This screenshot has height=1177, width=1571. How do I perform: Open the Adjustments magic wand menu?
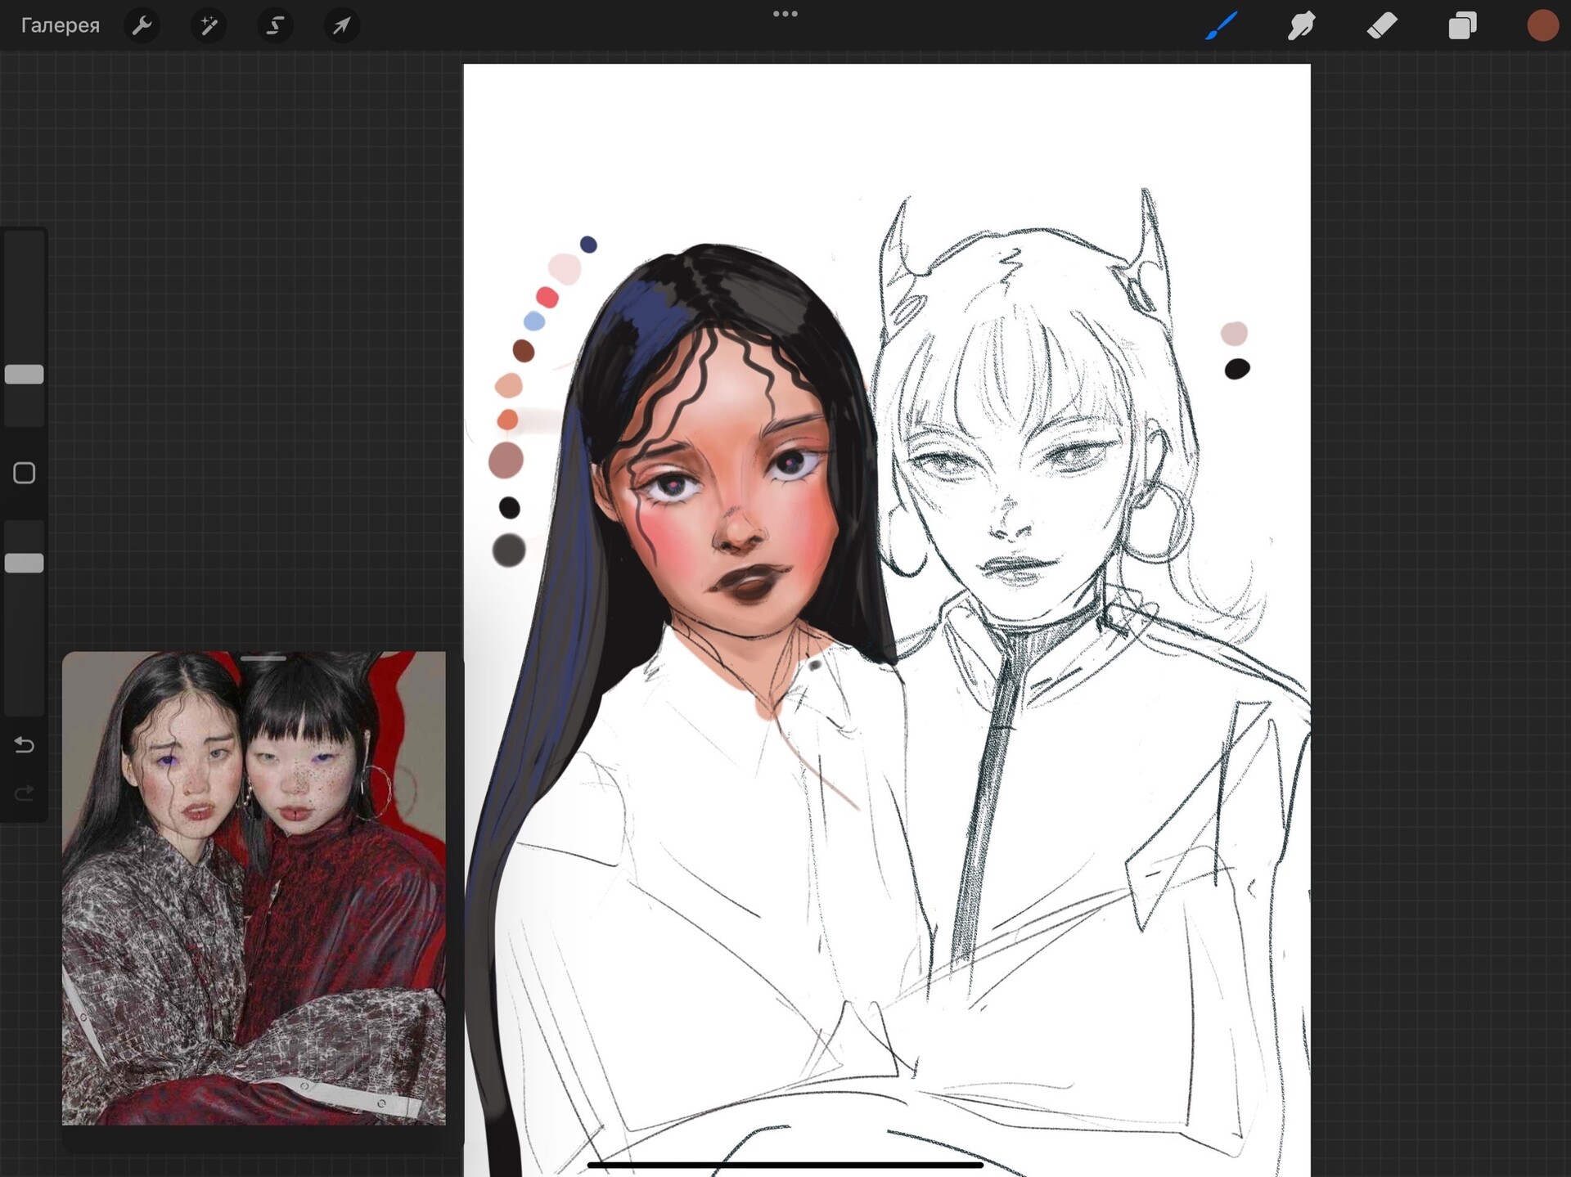click(209, 25)
